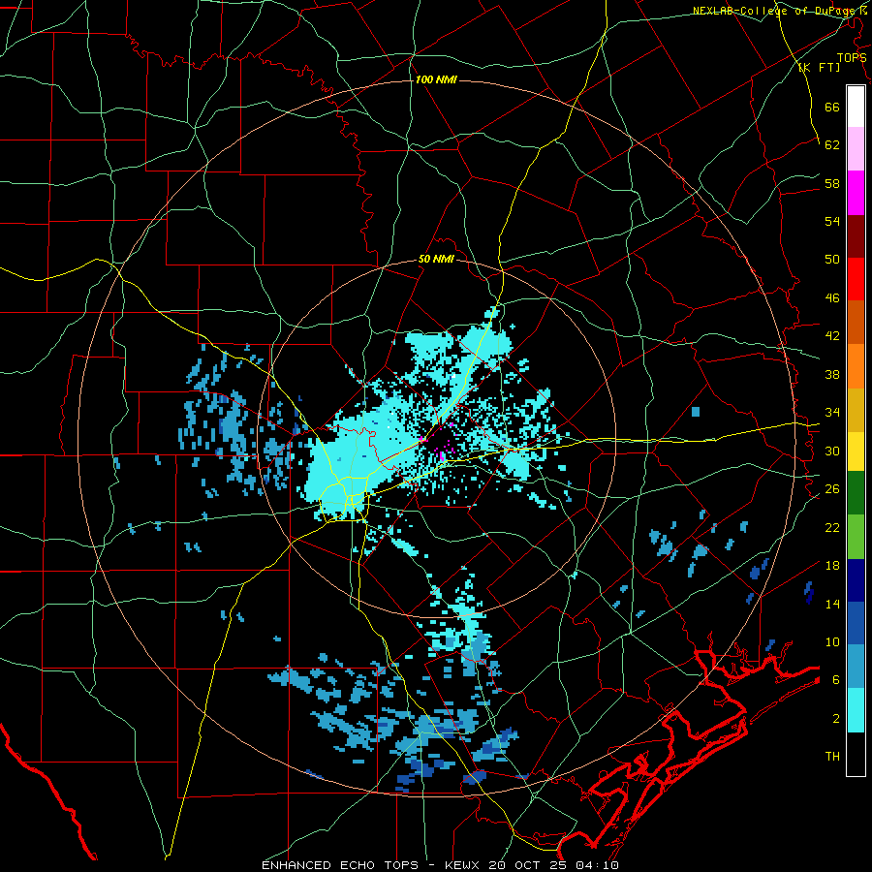Click the 04:10 time stamp

pos(599,865)
